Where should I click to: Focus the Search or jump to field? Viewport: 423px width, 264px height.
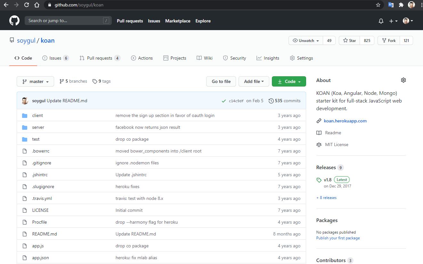[68, 21]
